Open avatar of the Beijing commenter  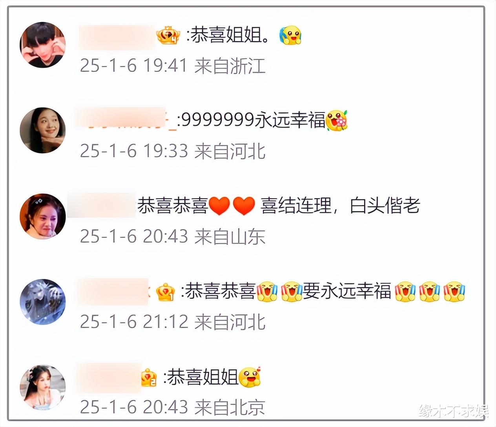pyautogui.click(x=43, y=387)
